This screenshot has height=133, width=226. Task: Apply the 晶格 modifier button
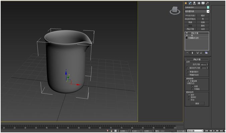[x=203, y=26]
